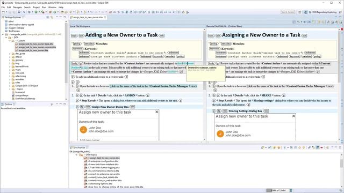Open the Run menu

coord(44,7)
